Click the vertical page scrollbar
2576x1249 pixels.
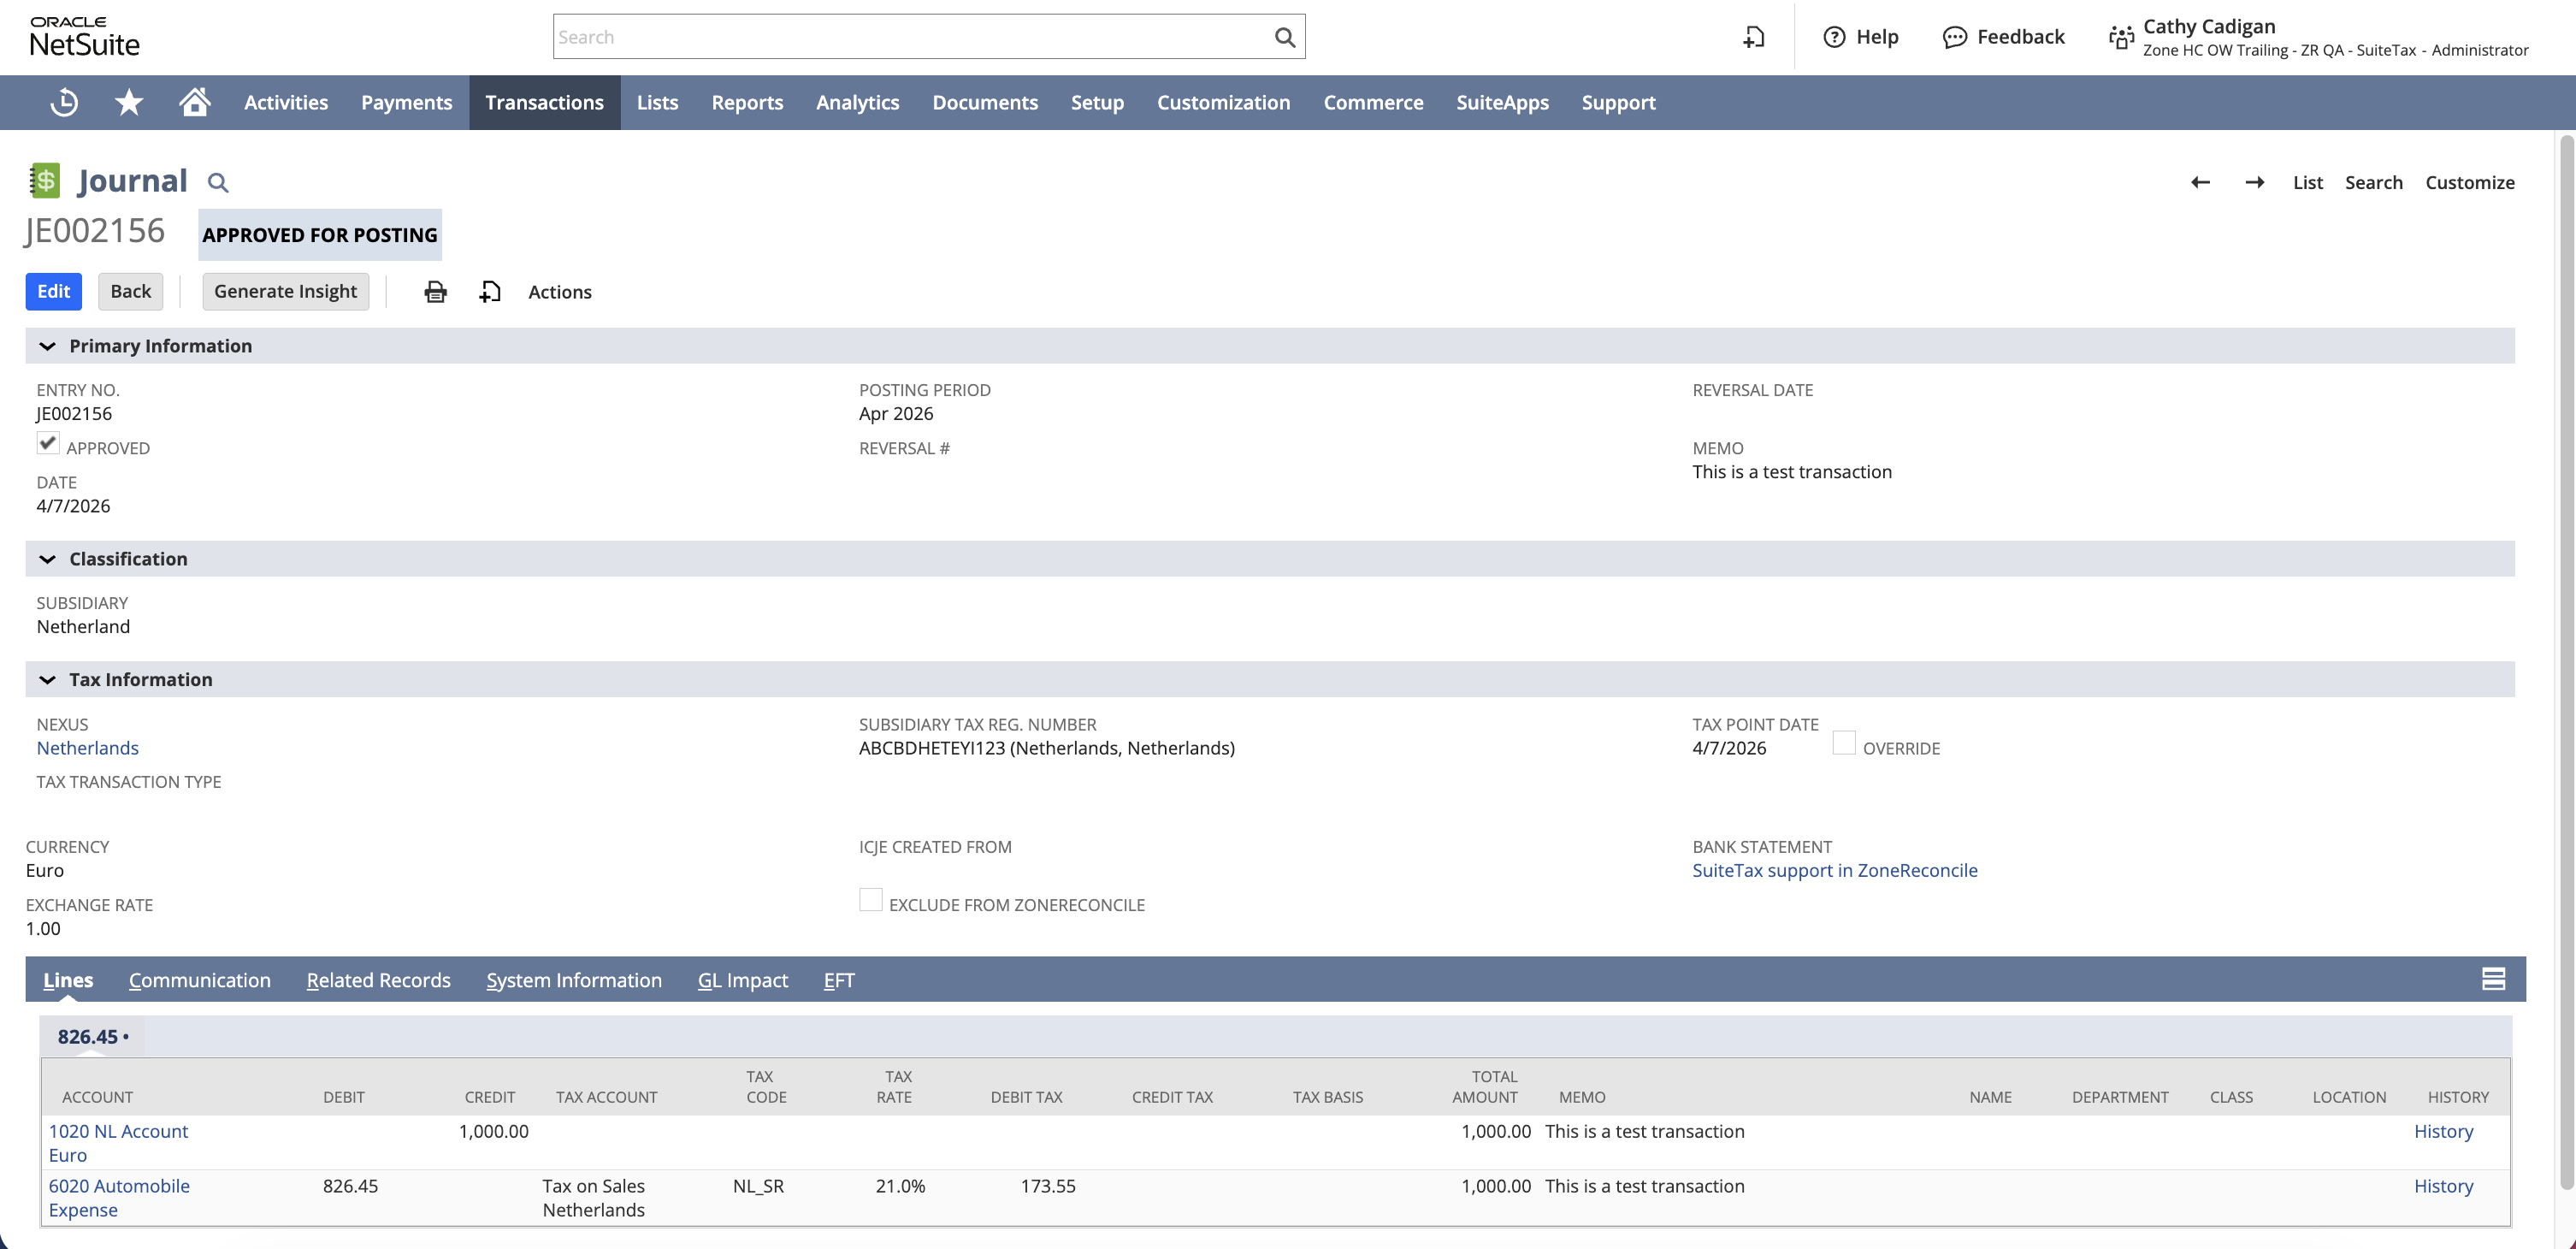pos(2565,660)
